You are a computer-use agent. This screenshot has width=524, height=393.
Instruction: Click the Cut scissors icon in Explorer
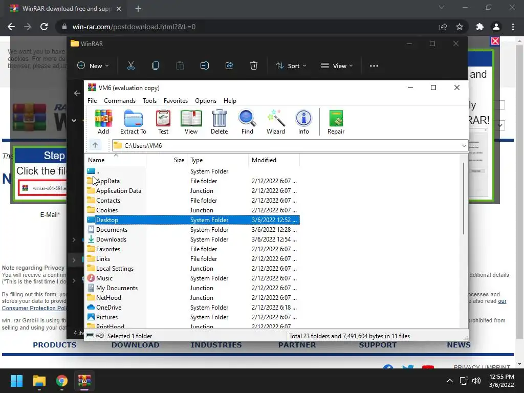[130, 66]
